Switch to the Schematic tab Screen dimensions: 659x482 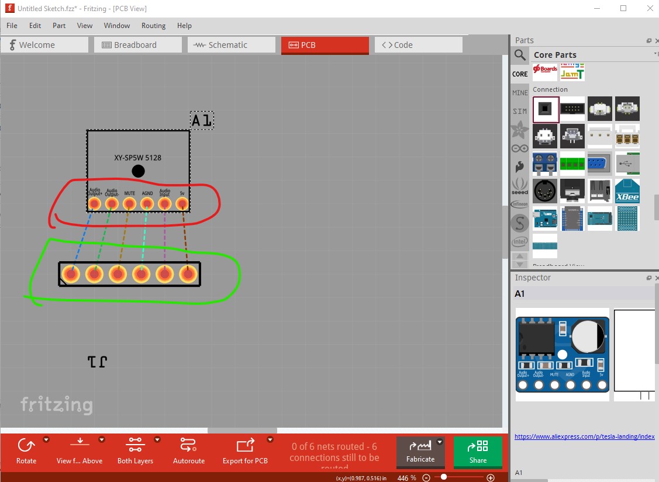(231, 45)
